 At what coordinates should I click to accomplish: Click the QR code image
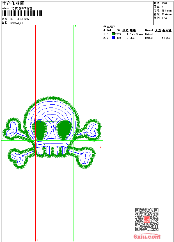coord(146,219)
